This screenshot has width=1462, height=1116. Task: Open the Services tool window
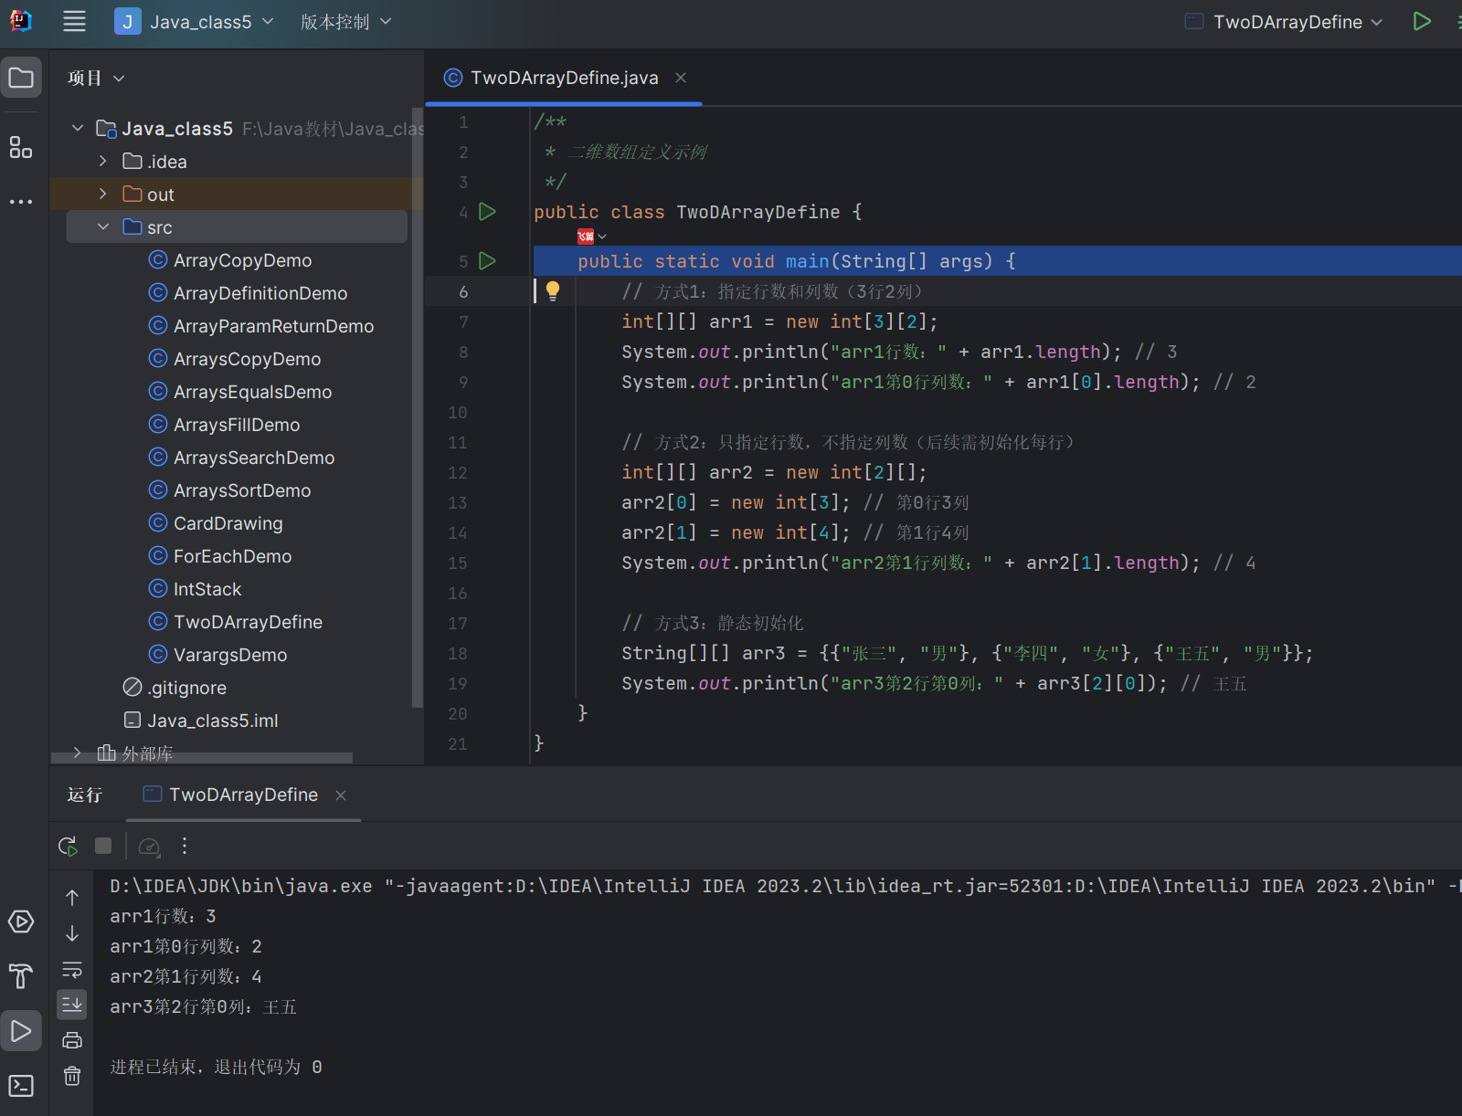(21, 921)
